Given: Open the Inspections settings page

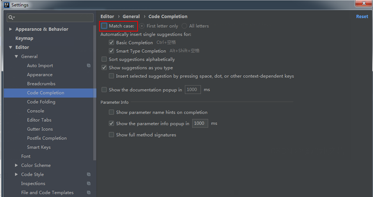Looking at the screenshot, I should (33, 184).
